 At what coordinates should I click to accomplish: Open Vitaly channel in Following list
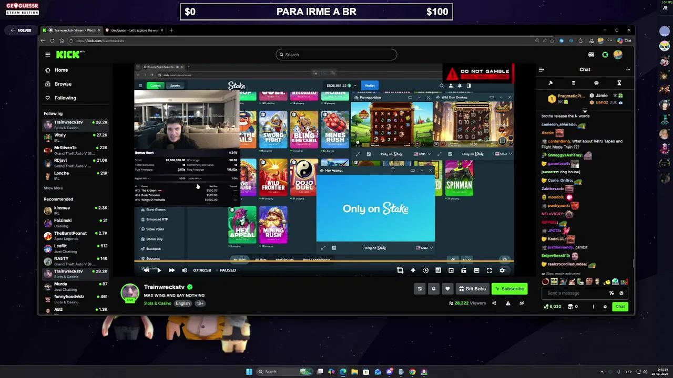76,138
